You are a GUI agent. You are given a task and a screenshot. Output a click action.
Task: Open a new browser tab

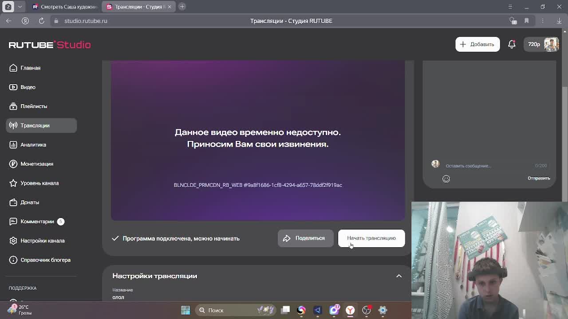coord(182,7)
